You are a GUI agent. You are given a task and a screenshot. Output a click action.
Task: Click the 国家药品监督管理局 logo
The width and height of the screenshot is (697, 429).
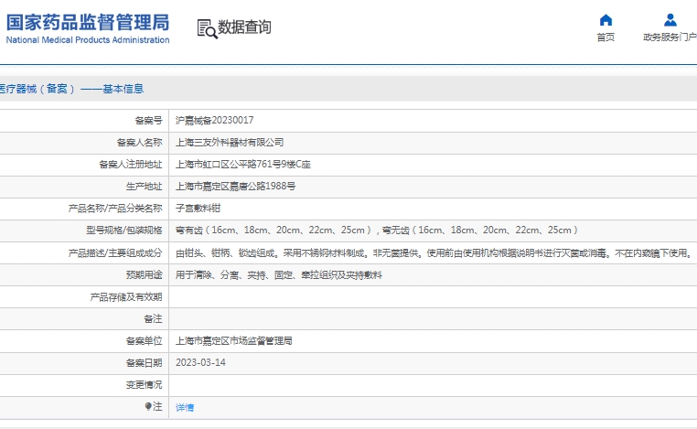tap(88, 22)
